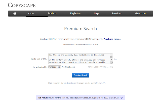Open the Products menu
Screen dimensions: 161x107
tap(52, 13)
